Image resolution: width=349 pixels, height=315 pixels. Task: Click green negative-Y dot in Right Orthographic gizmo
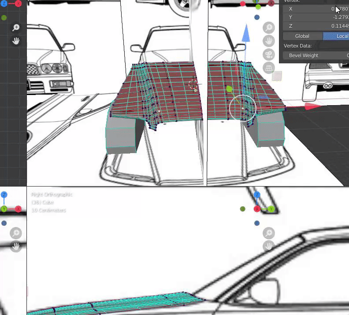click(x=243, y=209)
